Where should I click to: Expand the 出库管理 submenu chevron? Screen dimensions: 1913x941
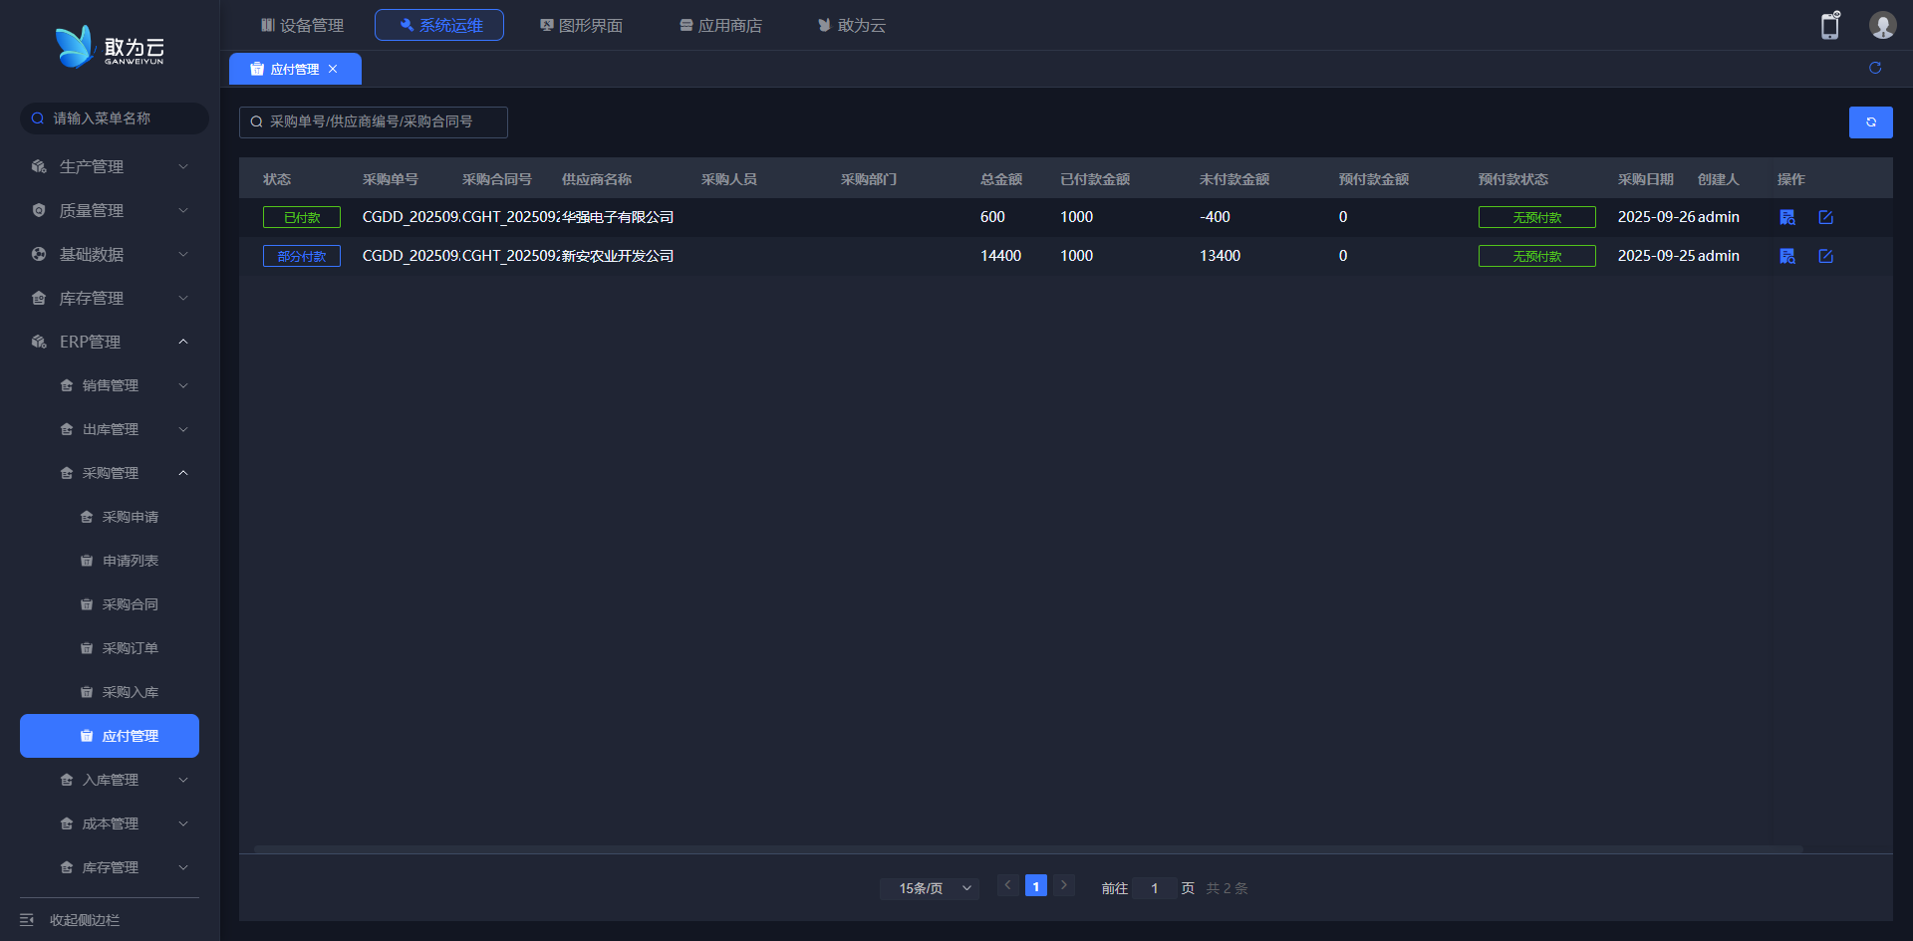183,429
